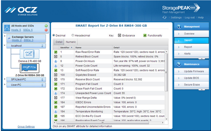Click endurance icon for Reserve Block Count
This screenshot has height=131, width=211.
click(x=56, y=79)
